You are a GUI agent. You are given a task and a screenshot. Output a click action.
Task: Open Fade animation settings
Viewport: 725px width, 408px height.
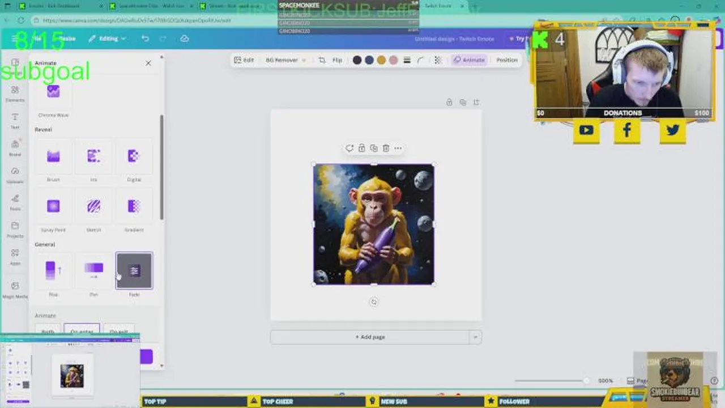coord(134,271)
